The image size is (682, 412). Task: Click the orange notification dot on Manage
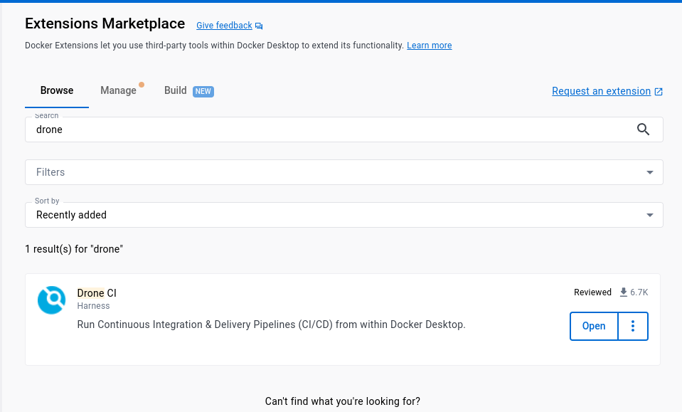(142, 85)
